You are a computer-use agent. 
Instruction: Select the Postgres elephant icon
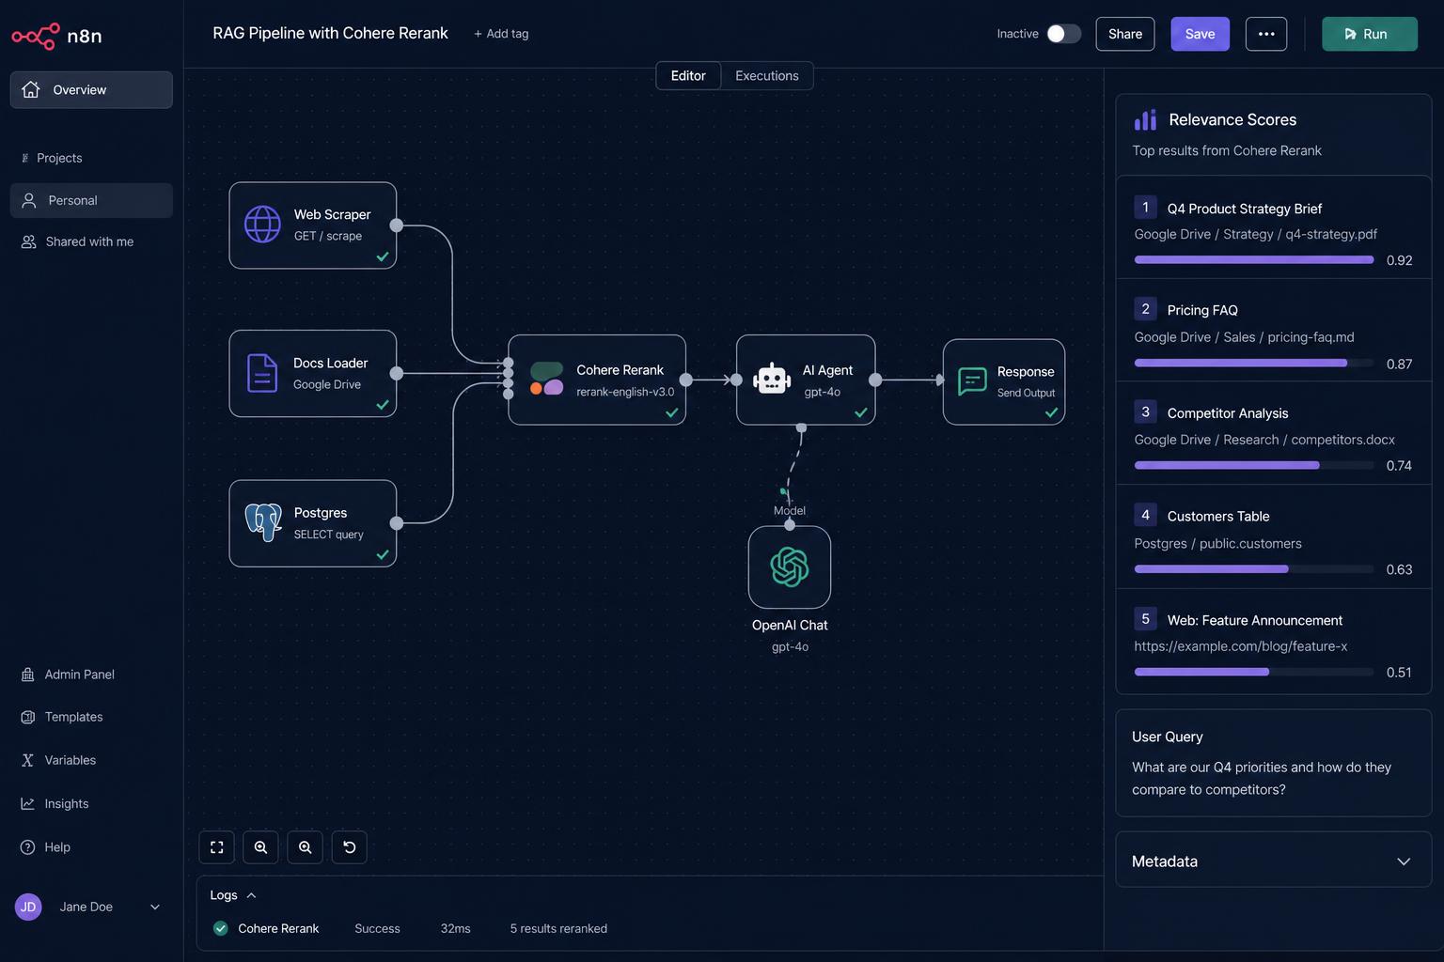pyautogui.click(x=263, y=522)
